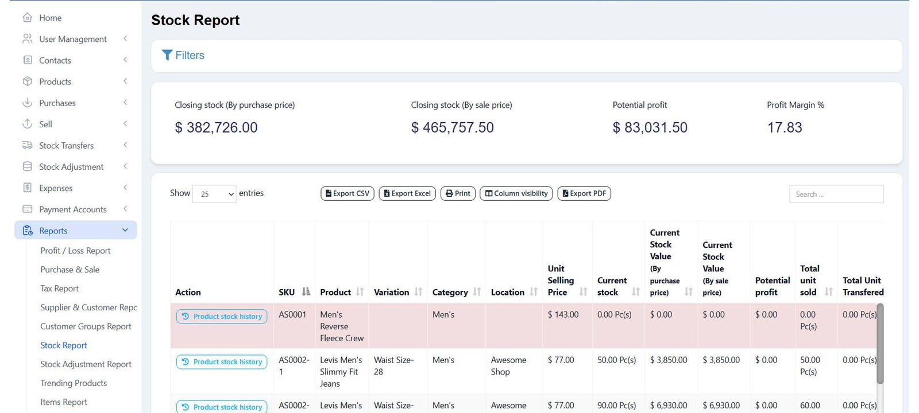
Task: Click the Men's Reverse Fleece Crew product cell
Action: [x=342, y=326]
